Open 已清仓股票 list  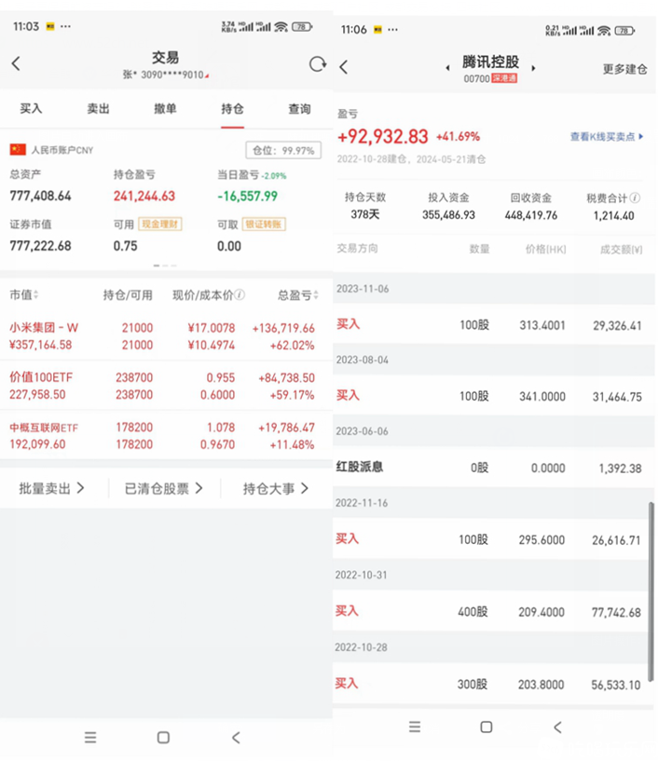tap(164, 488)
